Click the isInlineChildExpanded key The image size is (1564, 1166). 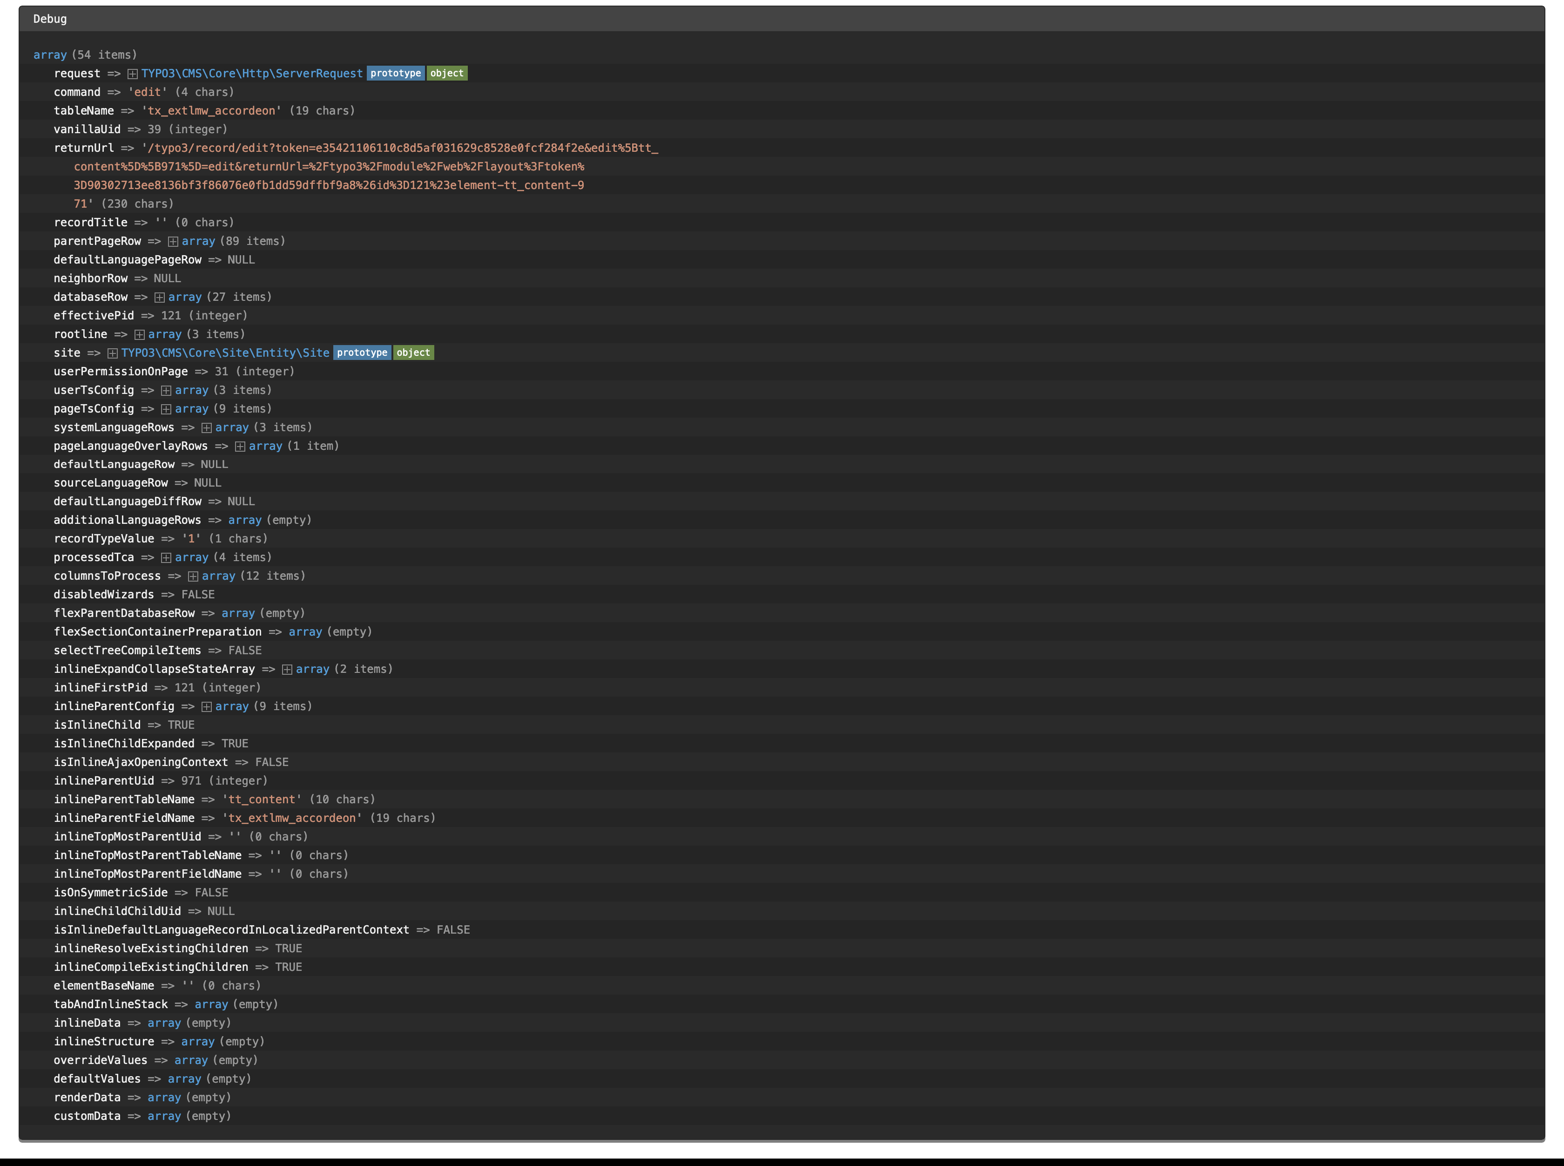click(x=124, y=743)
